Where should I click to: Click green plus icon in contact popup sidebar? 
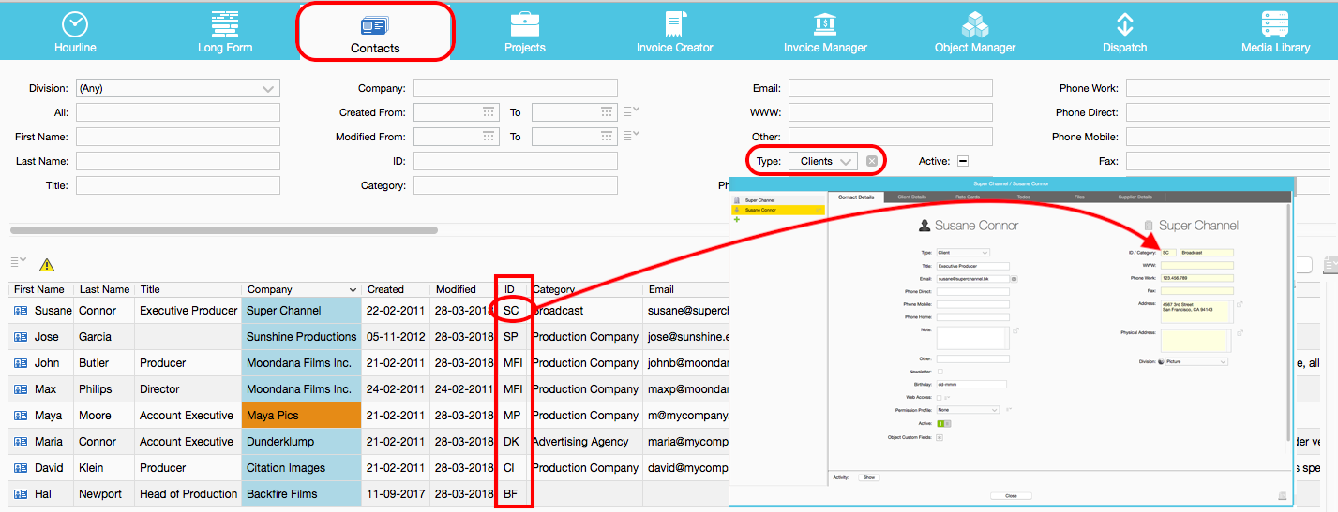(737, 219)
